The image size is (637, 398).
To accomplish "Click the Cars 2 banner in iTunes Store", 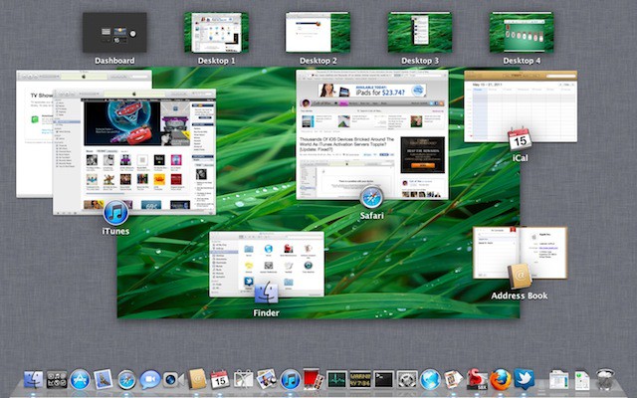I will (x=121, y=122).
